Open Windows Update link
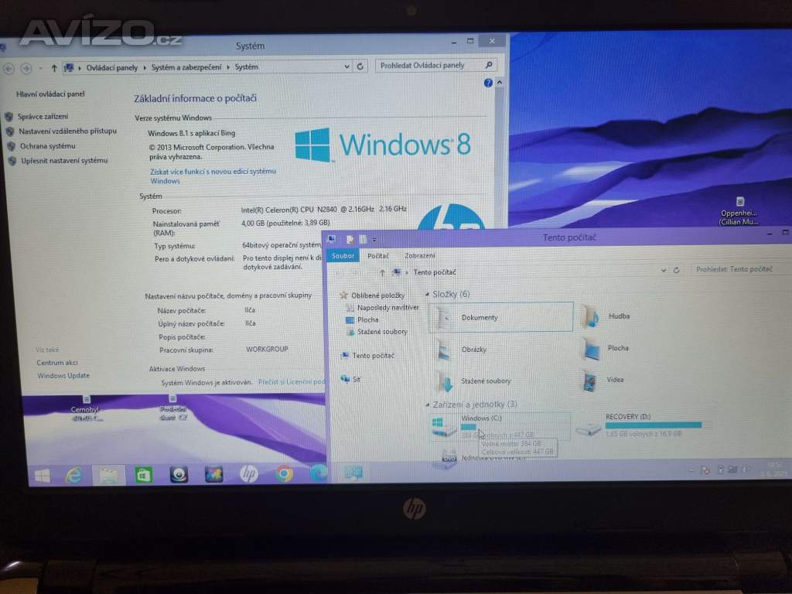The image size is (792, 594). click(63, 376)
